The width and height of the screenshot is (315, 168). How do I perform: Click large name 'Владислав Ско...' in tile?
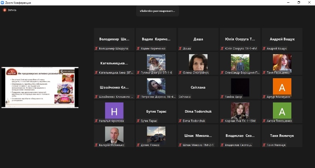click(x=240, y=136)
